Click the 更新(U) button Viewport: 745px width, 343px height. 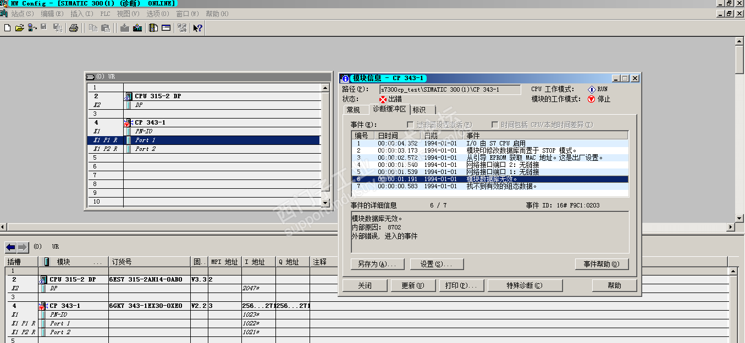(x=413, y=285)
